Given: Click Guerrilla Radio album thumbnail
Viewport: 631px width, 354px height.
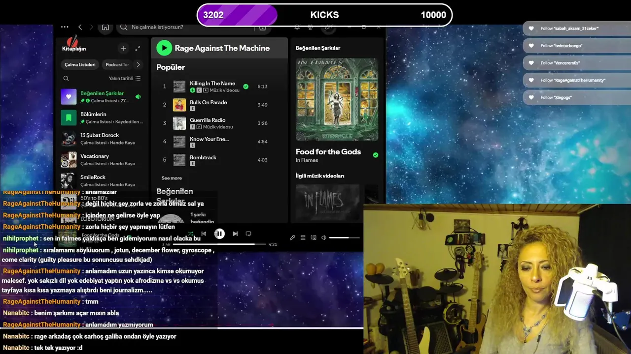Looking at the screenshot, I should (179, 123).
